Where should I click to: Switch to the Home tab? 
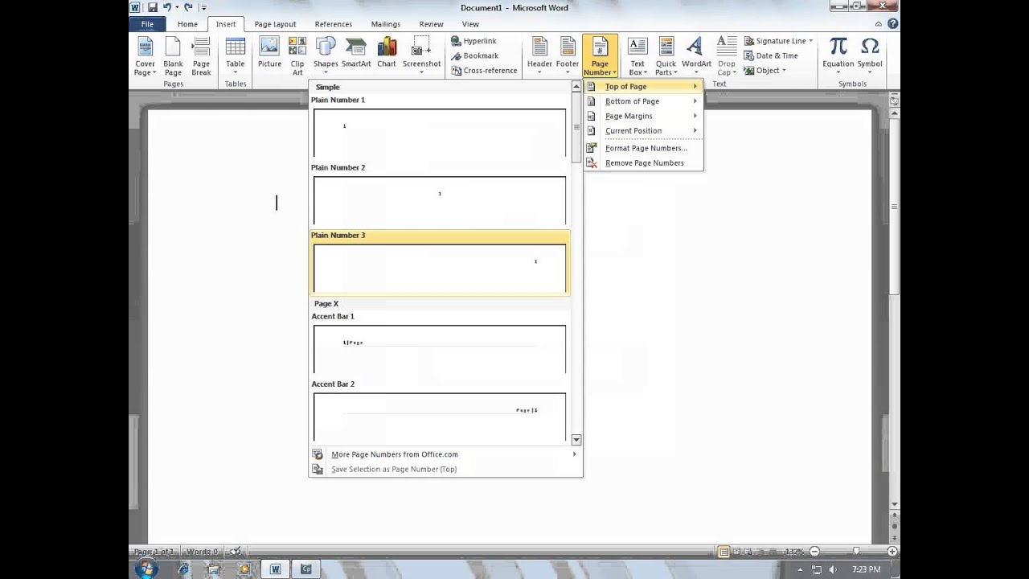point(187,24)
